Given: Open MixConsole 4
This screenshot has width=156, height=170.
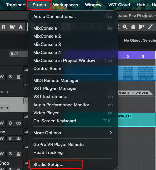Looking at the screenshot, I should coord(73,53).
